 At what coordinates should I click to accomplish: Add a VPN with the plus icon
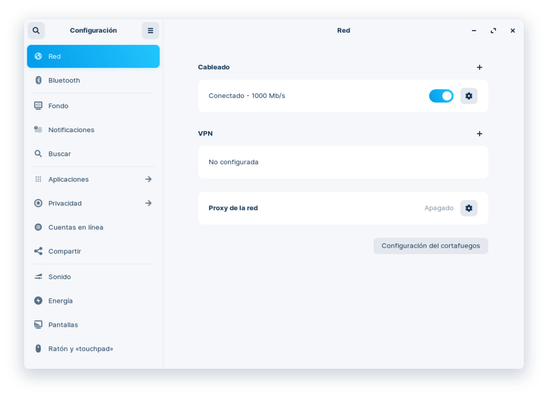coord(479,134)
